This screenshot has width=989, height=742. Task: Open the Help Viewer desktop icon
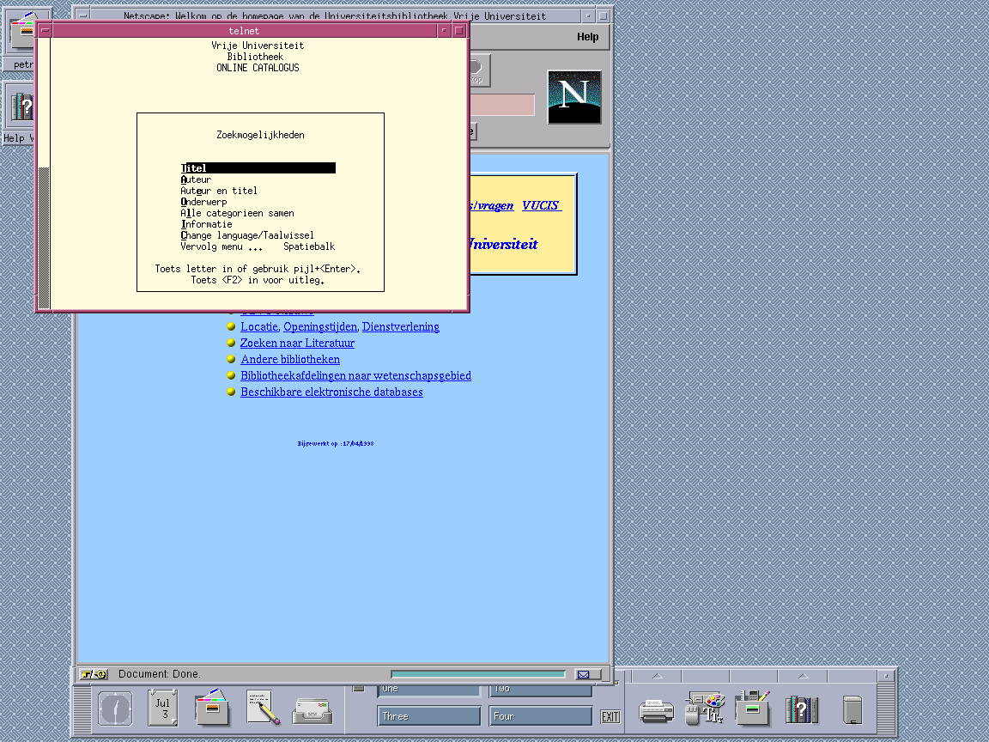[x=21, y=113]
